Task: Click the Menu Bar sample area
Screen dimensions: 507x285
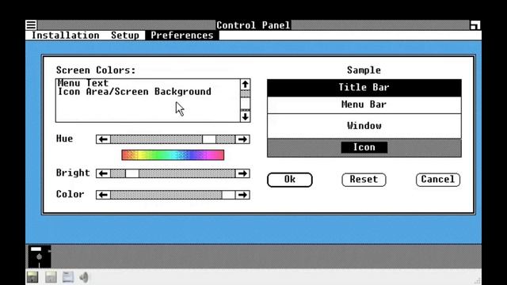Action: coord(364,104)
